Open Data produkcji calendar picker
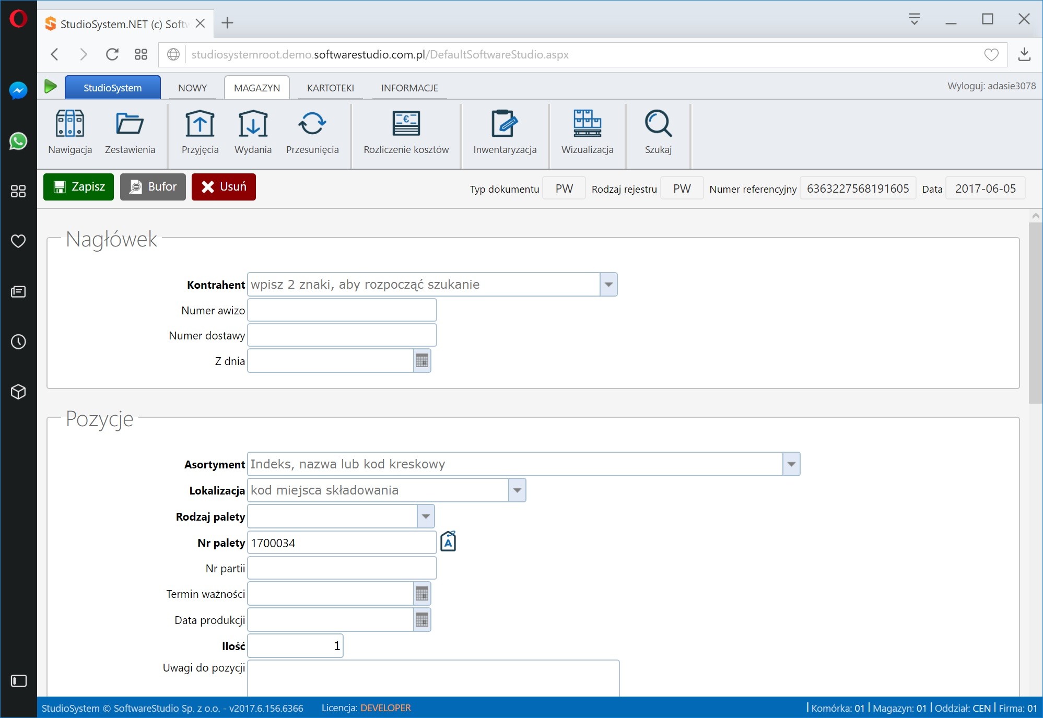 click(422, 620)
